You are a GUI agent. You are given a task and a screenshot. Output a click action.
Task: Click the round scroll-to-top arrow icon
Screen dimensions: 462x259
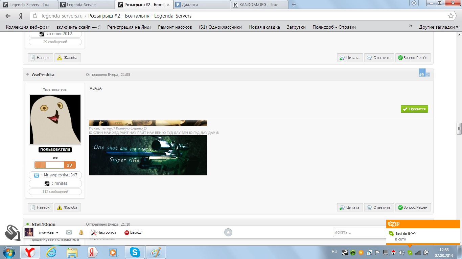coord(228,232)
